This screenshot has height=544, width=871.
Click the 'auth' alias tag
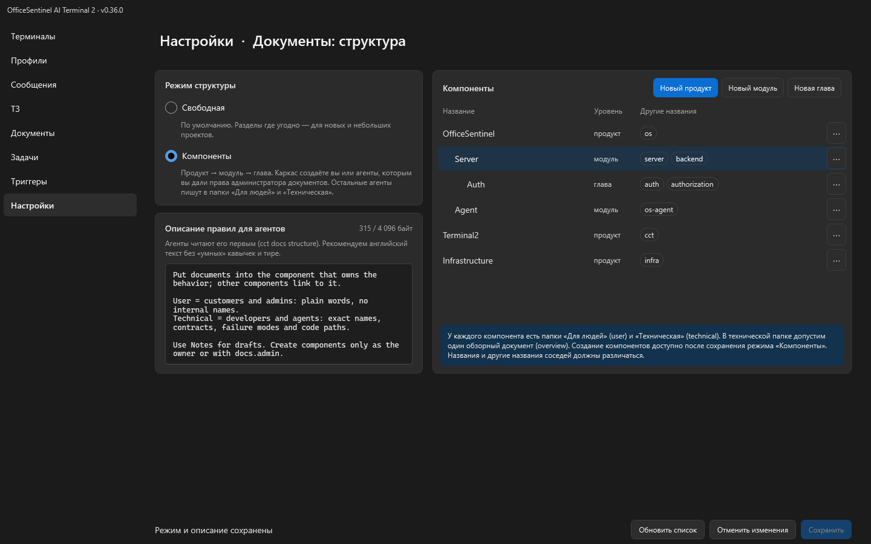(651, 184)
